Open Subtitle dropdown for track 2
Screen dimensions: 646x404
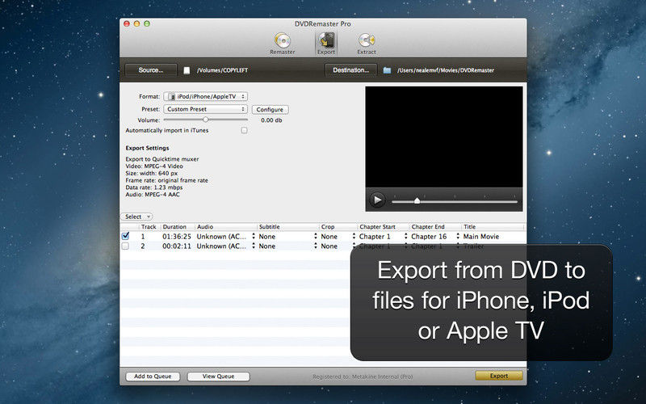pos(288,246)
